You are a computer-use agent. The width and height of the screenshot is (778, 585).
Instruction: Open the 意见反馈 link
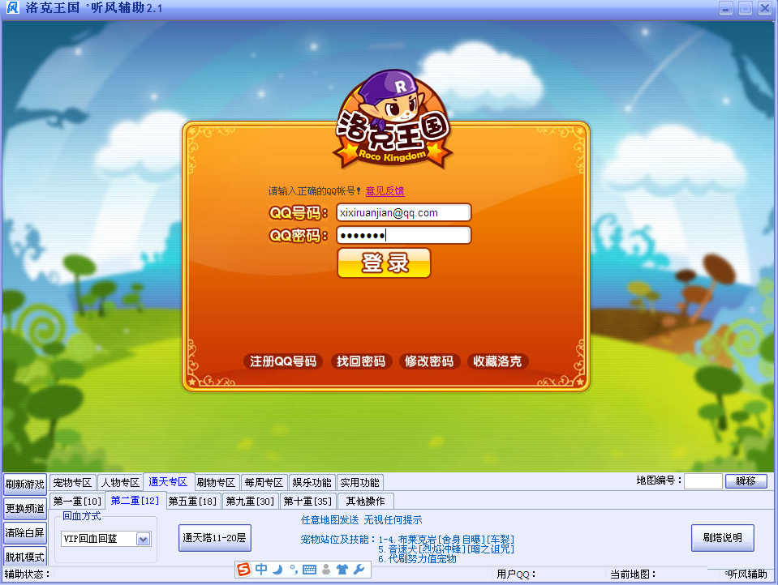tap(385, 191)
